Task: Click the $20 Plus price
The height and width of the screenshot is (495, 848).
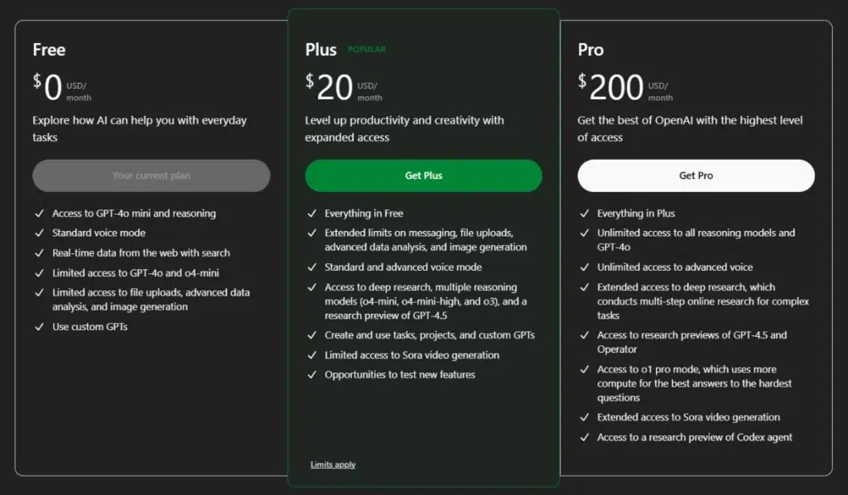Action: click(330, 87)
